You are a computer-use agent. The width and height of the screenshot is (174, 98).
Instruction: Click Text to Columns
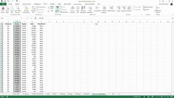pyautogui.click(x=73, y=10)
